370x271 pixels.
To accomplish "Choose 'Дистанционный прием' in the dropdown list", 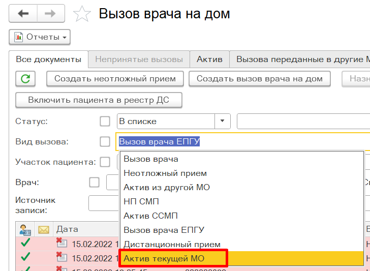I will (172, 245).
